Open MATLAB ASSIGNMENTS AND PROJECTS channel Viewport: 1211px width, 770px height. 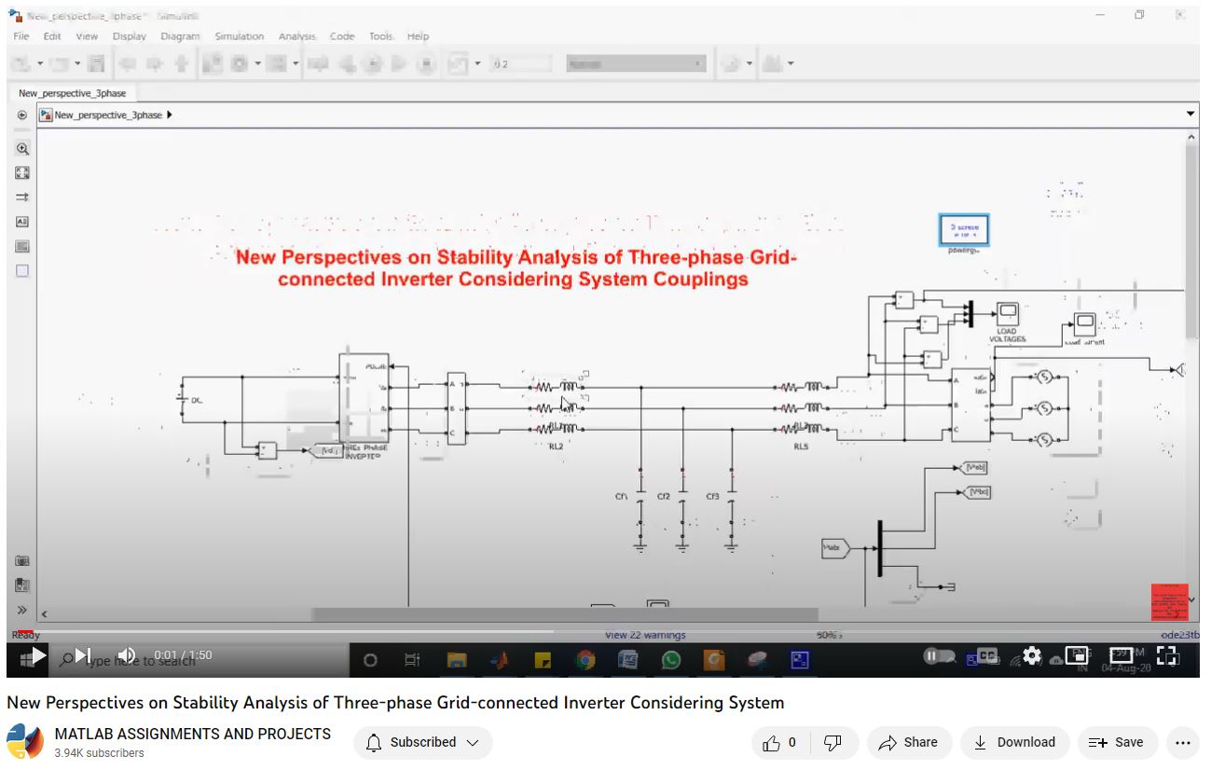(x=192, y=735)
